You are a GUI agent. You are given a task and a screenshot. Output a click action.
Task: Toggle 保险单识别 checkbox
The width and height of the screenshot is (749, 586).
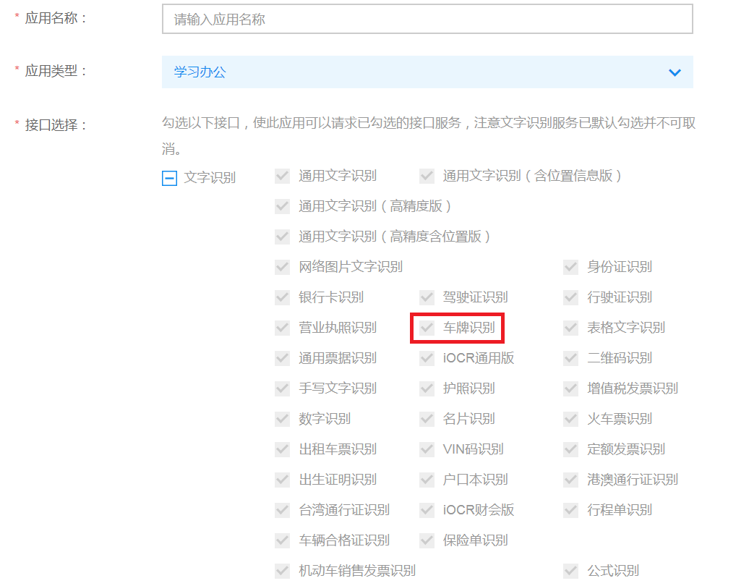point(427,540)
